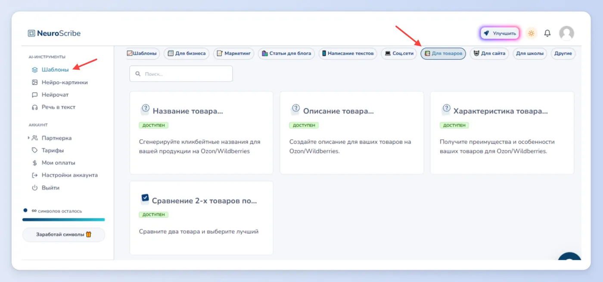603x282 pixels.
Task: Open Нейрочат from the sidebar
Action: 55,95
